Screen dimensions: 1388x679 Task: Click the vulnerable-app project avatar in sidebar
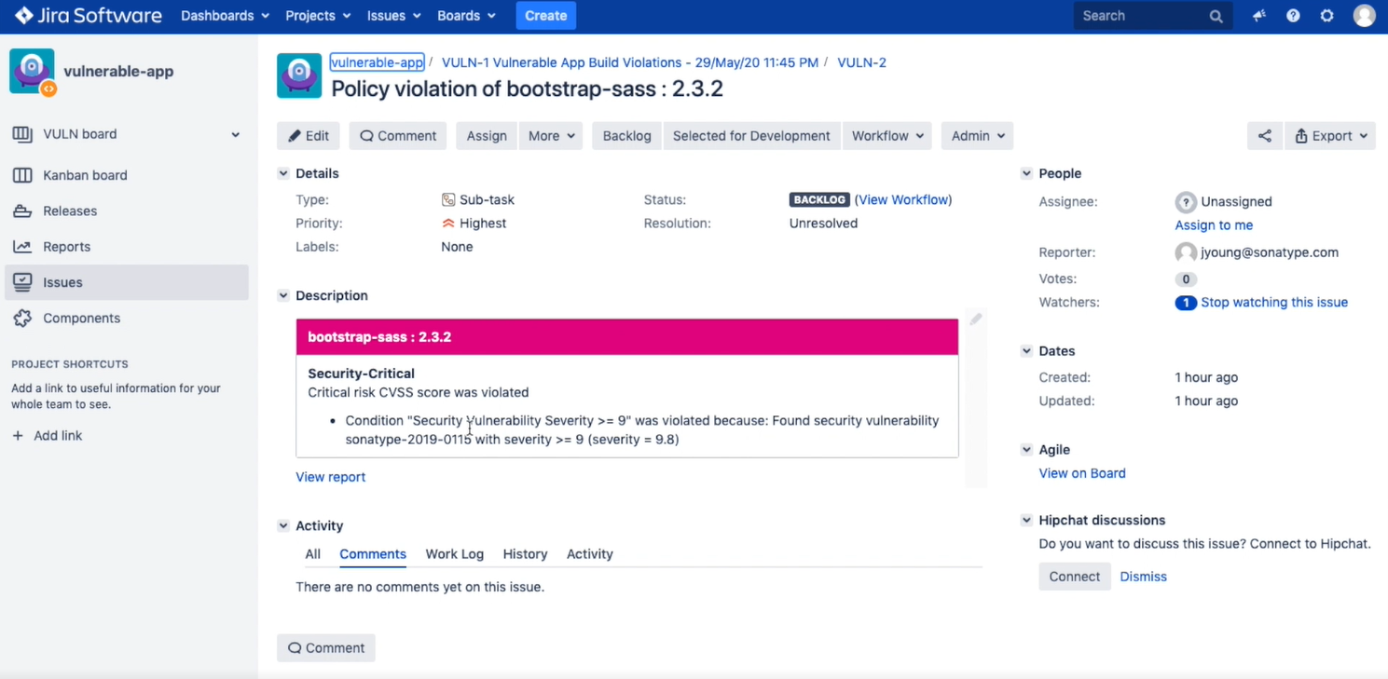33,72
